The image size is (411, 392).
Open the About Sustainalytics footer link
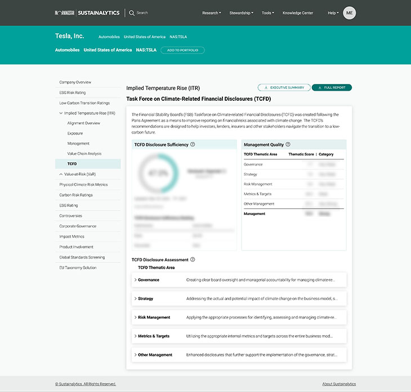coord(338,384)
